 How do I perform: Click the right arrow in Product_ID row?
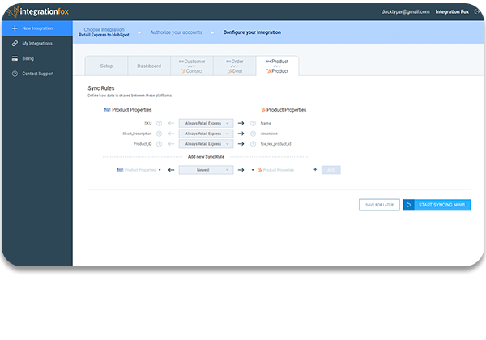[x=241, y=144]
